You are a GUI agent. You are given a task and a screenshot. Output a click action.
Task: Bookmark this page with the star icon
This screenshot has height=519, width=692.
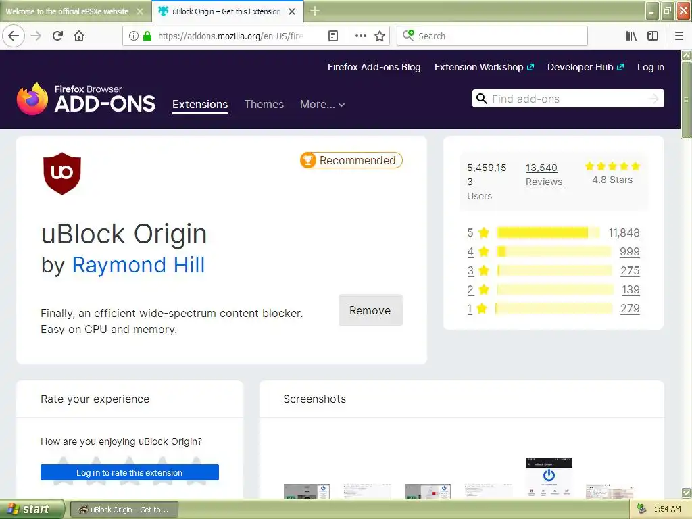click(380, 36)
